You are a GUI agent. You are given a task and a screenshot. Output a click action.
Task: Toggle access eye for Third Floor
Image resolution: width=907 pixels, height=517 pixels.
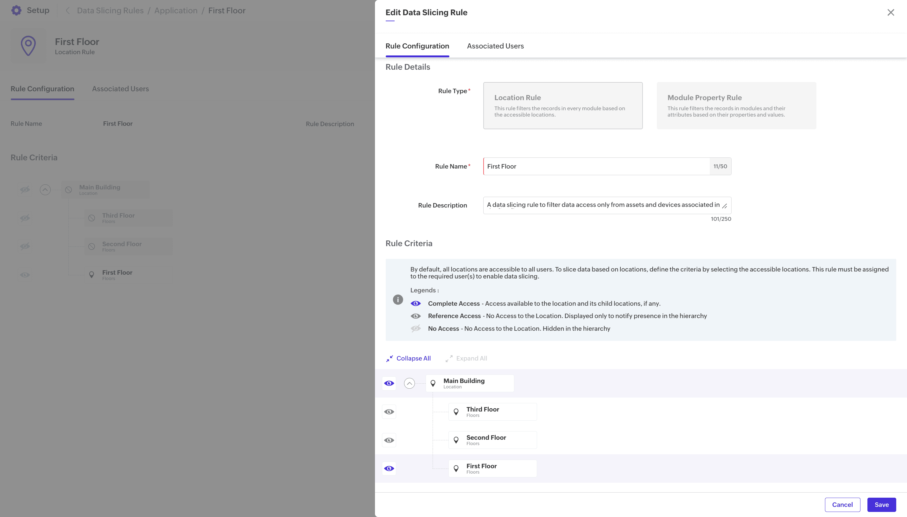click(389, 412)
